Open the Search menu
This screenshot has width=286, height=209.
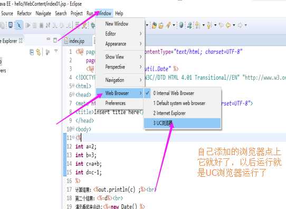click(61, 14)
